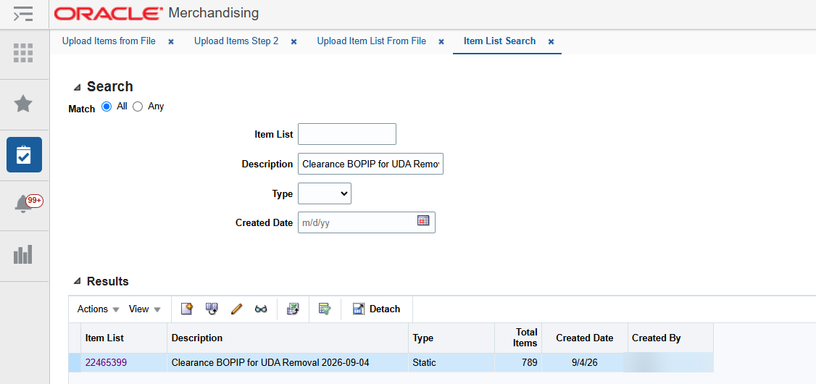Click the Detach button
Image resolution: width=816 pixels, height=384 pixels.
click(x=377, y=309)
